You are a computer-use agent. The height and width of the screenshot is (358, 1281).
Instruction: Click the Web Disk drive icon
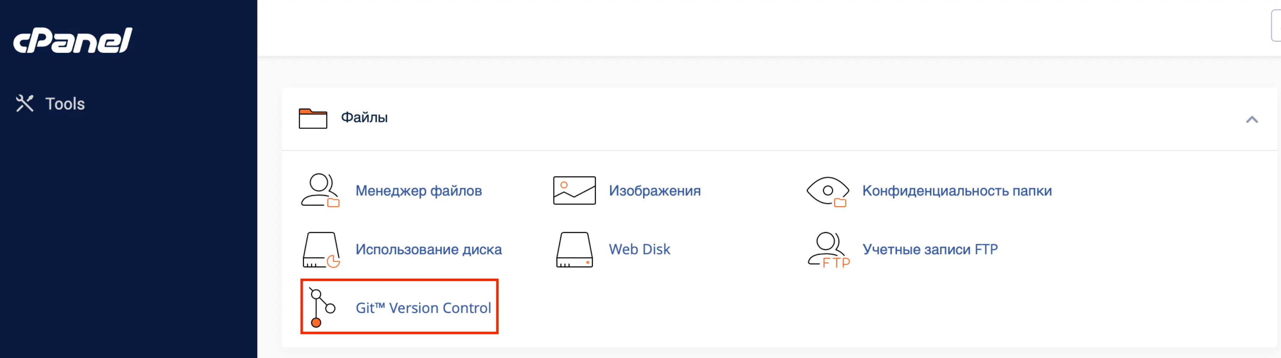(575, 250)
